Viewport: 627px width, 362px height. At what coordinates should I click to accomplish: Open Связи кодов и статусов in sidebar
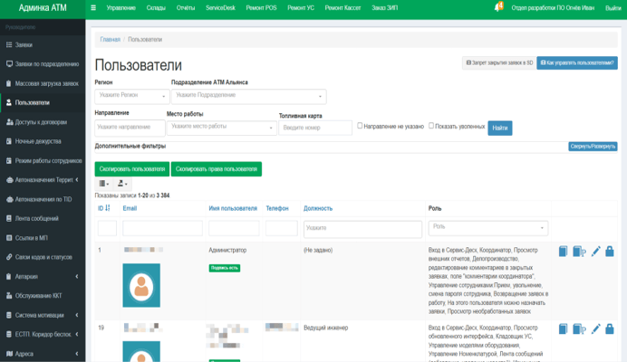click(x=43, y=257)
